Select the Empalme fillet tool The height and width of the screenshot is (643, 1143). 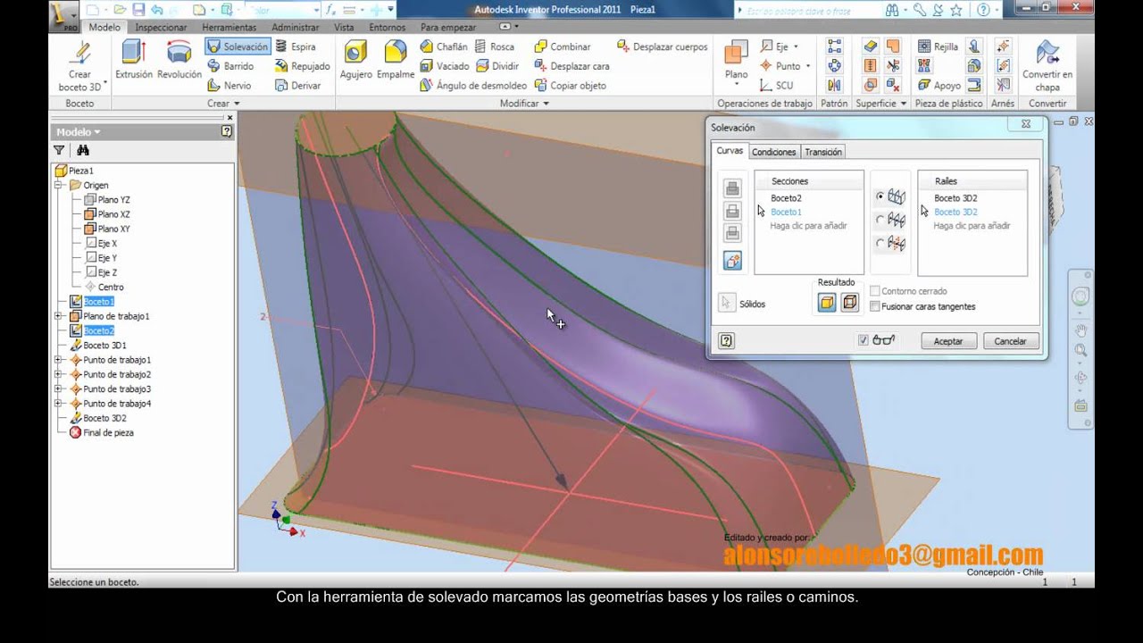(x=395, y=59)
